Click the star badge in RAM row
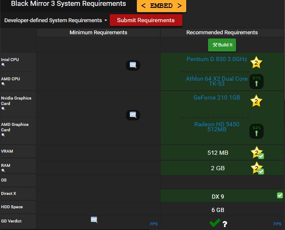Screen dimensions: 285x230 [257, 168]
